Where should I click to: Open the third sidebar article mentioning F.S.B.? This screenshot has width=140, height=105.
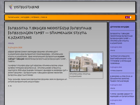click(121, 79)
